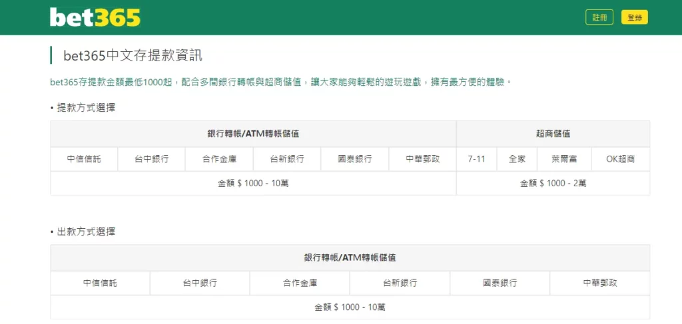Select 中信信託 in the 出款方式 table
This screenshot has width=682, height=324.
pyautogui.click(x=100, y=283)
